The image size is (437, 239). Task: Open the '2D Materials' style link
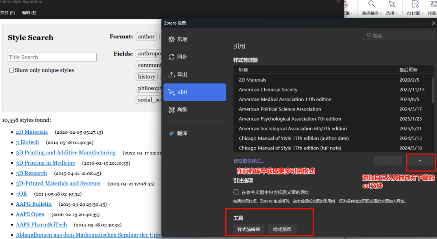point(32,132)
